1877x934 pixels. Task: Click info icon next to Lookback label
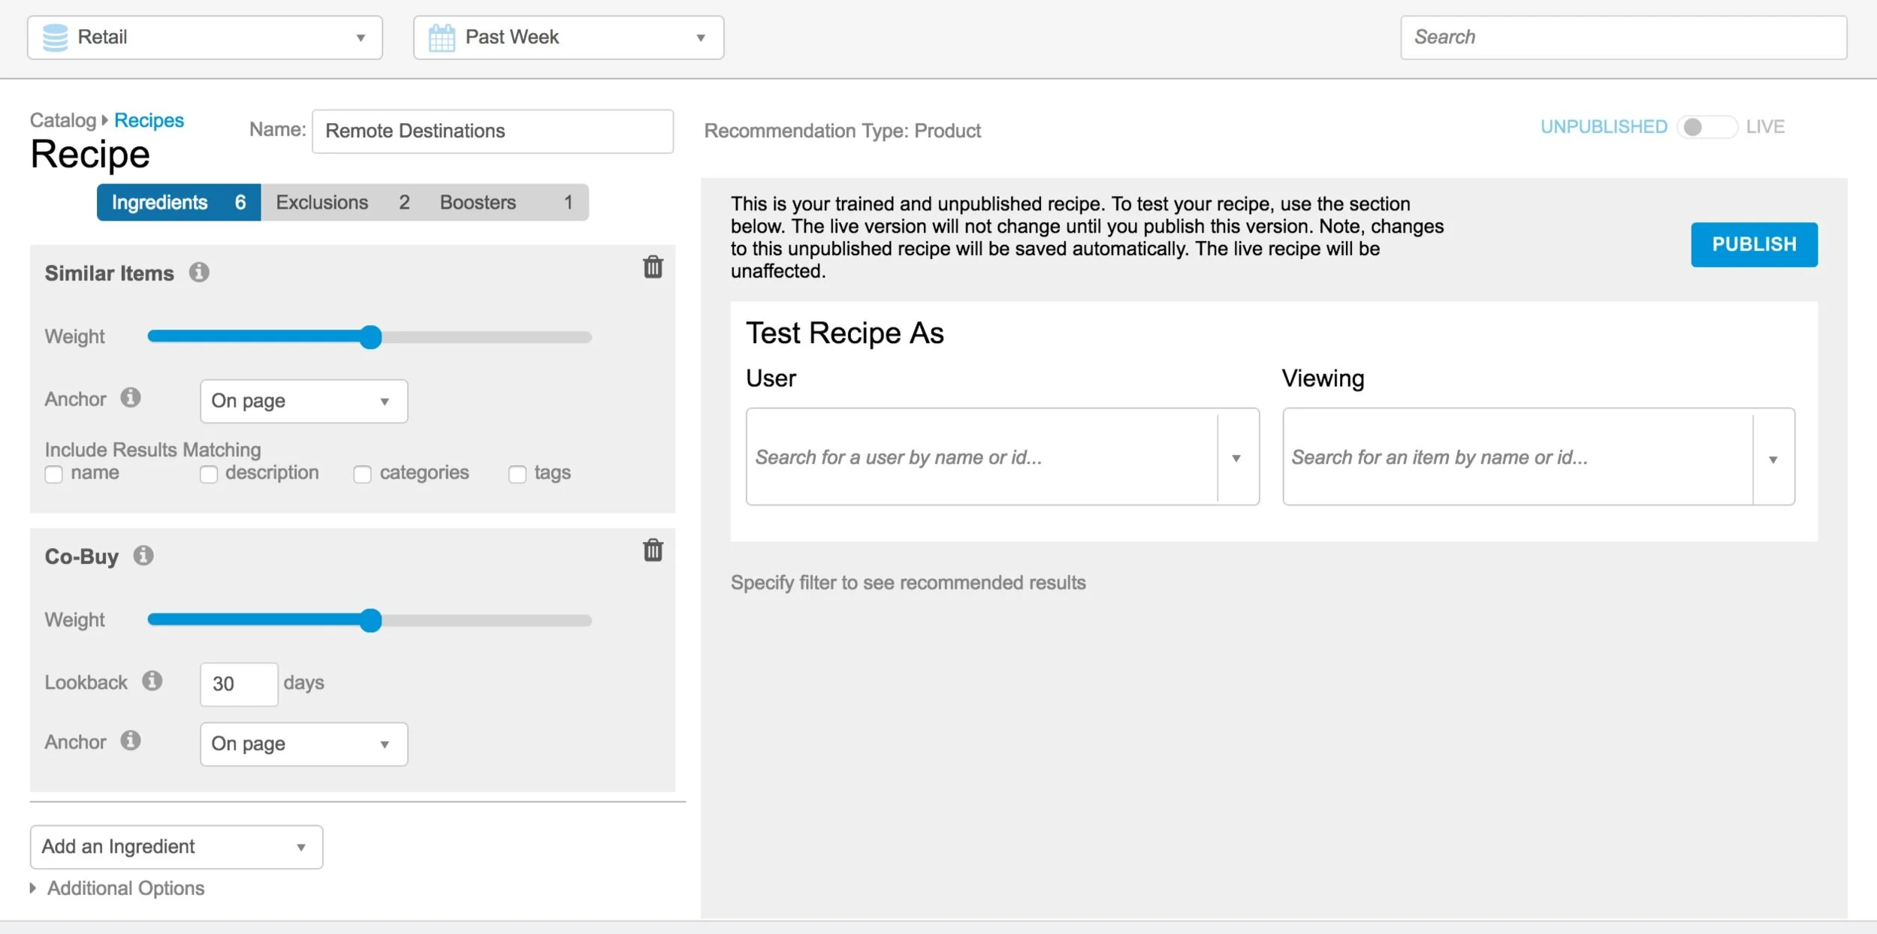tap(152, 681)
